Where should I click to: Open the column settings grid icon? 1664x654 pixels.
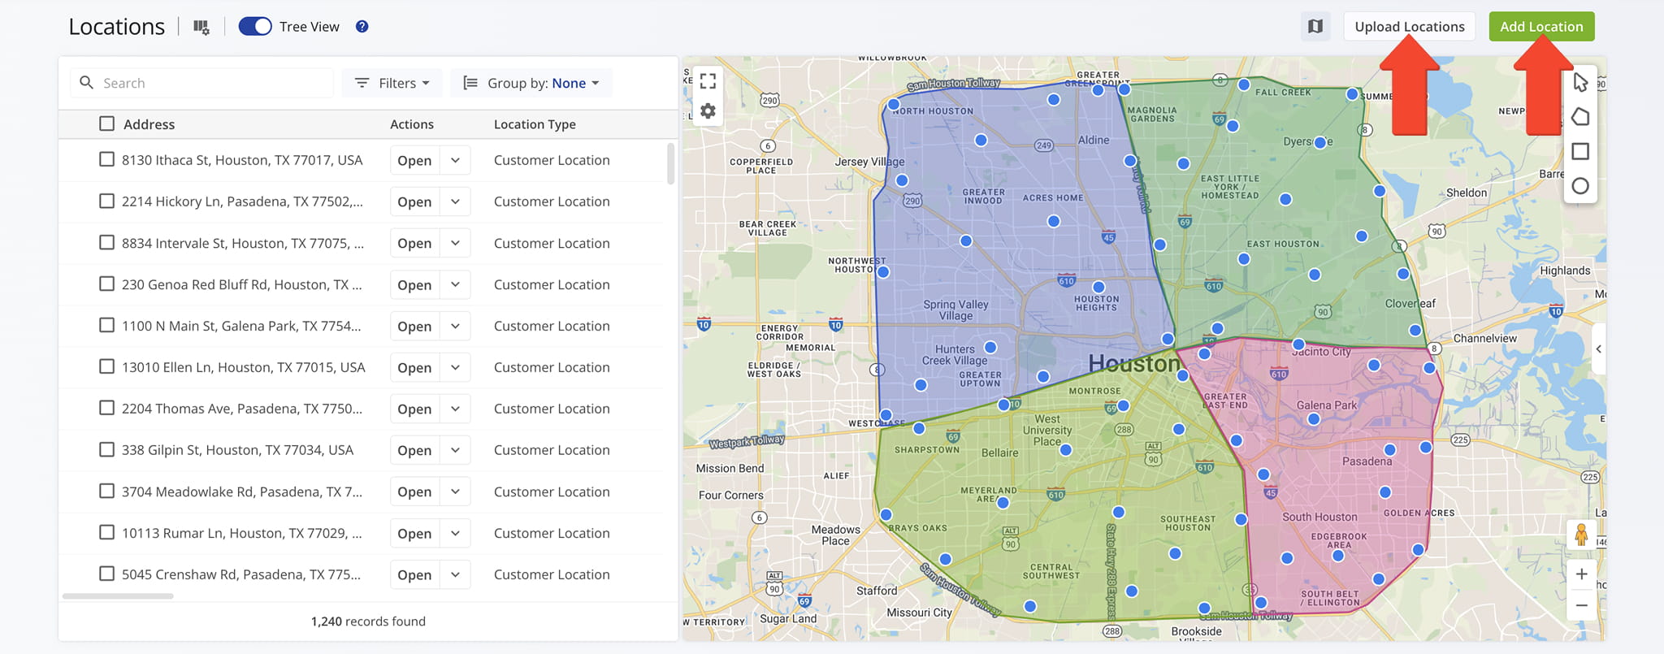point(201,27)
